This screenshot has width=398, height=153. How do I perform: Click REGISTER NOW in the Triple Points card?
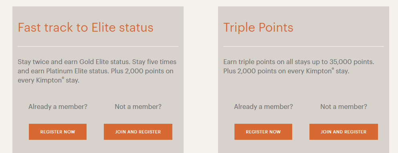(x=263, y=132)
